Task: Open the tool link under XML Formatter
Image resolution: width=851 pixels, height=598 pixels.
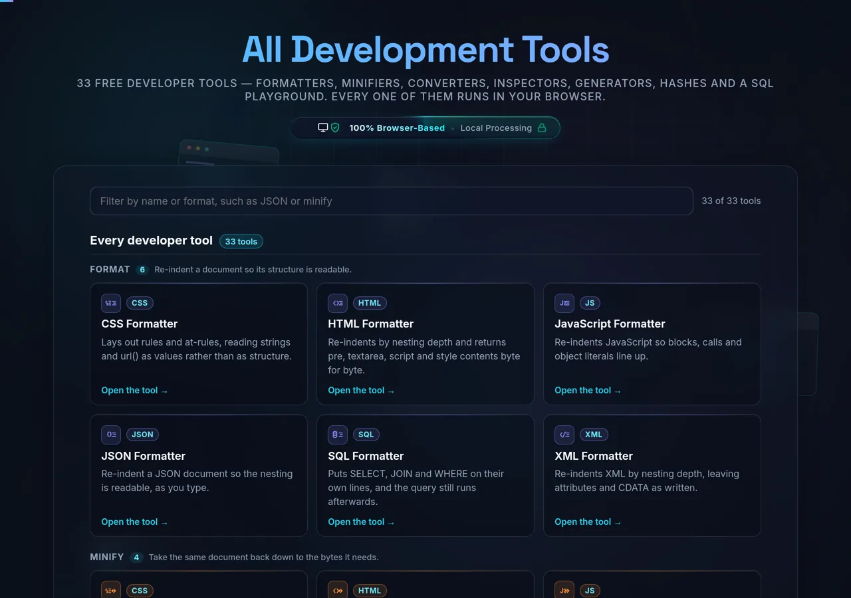Action: tap(588, 522)
